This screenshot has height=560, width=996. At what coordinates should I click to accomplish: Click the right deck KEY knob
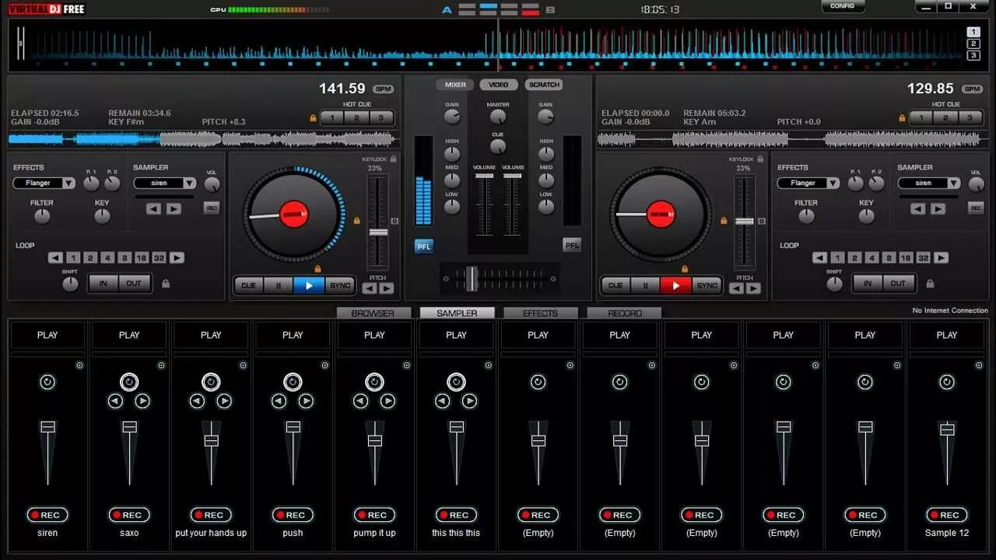click(x=866, y=216)
